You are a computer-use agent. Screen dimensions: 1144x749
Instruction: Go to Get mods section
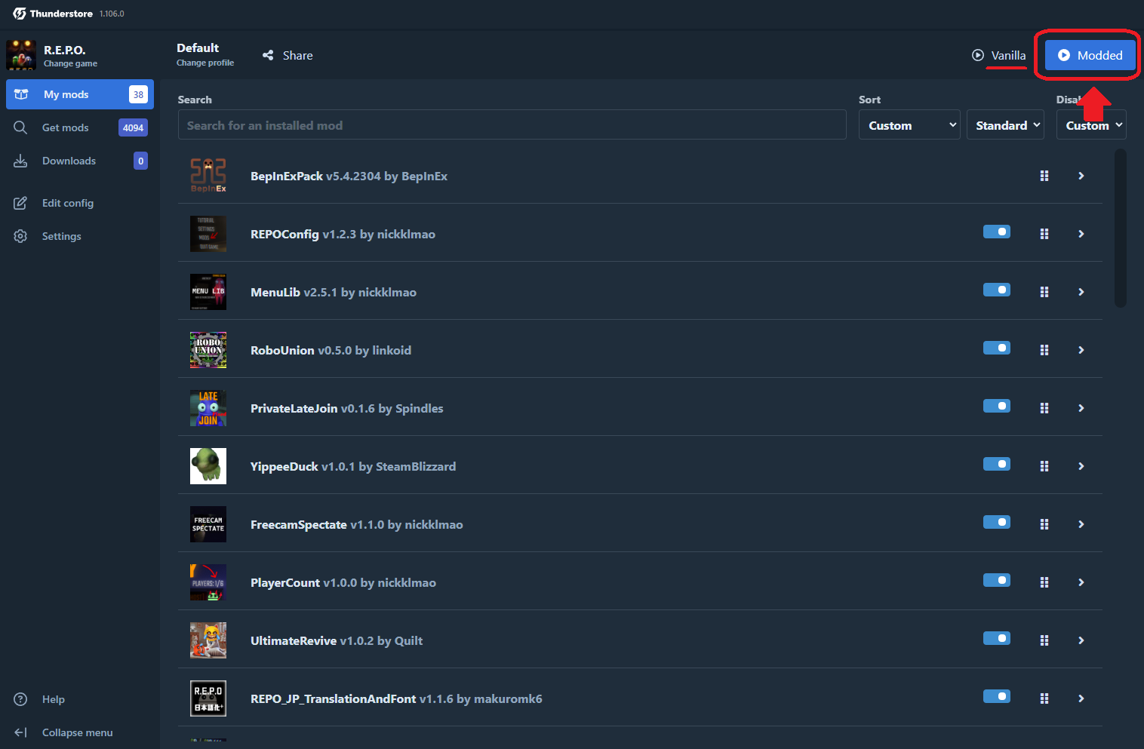pyautogui.click(x=66, y=127)
